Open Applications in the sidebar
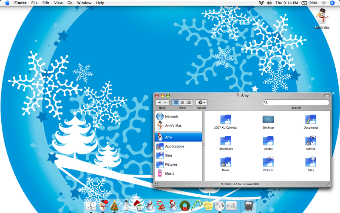Viewport: 340px width, 213px height. (x=178, y=146)
